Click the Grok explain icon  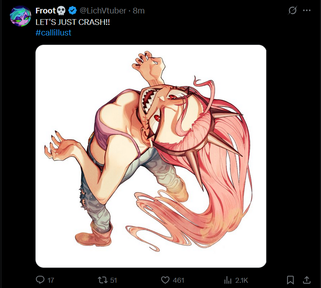[x=292, y=11]
